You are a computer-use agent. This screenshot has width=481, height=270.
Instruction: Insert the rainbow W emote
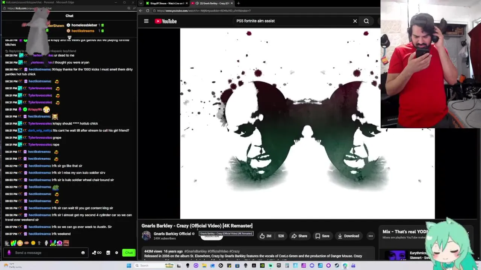(x=14, y=243)
